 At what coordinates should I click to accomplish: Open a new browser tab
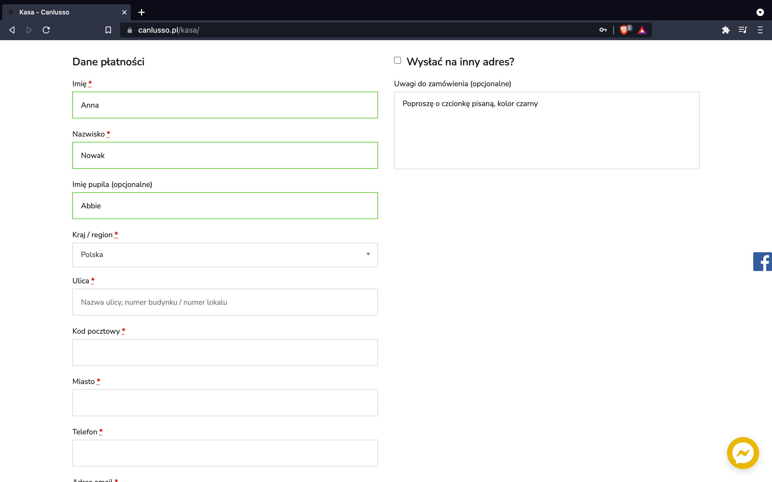point(142,12)
